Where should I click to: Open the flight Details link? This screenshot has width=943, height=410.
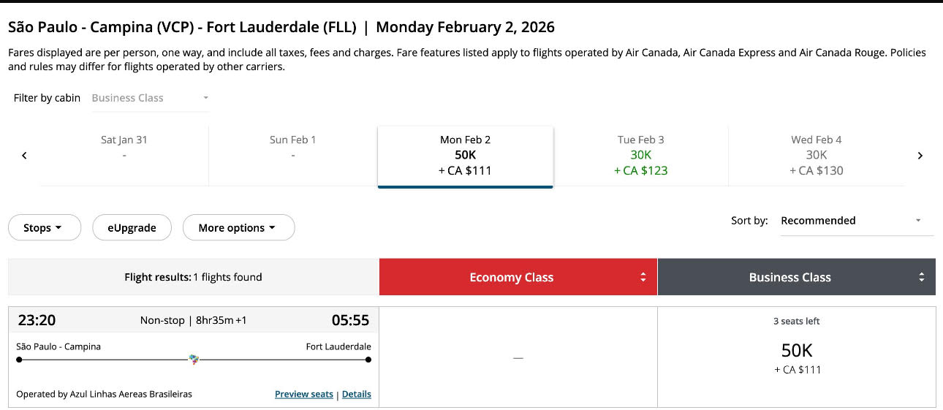pyautogui.click(x=357, y=394)
